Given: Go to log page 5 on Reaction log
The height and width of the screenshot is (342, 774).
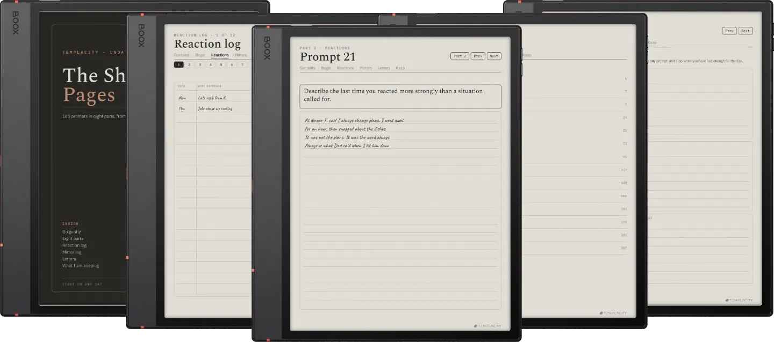Looking at the screenshot, I should pos(221,64).
